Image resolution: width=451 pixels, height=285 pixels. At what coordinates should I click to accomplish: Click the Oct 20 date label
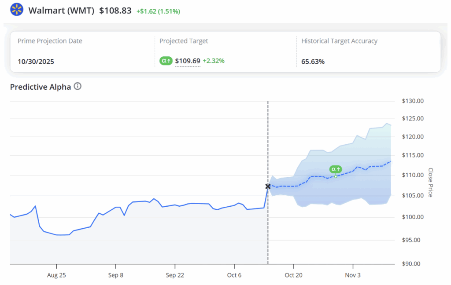[x=293, y=275]
